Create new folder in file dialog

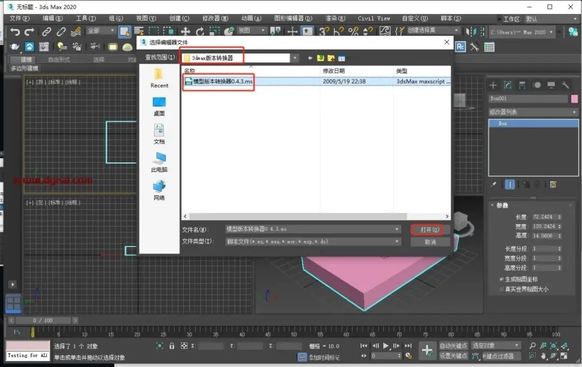331,58
